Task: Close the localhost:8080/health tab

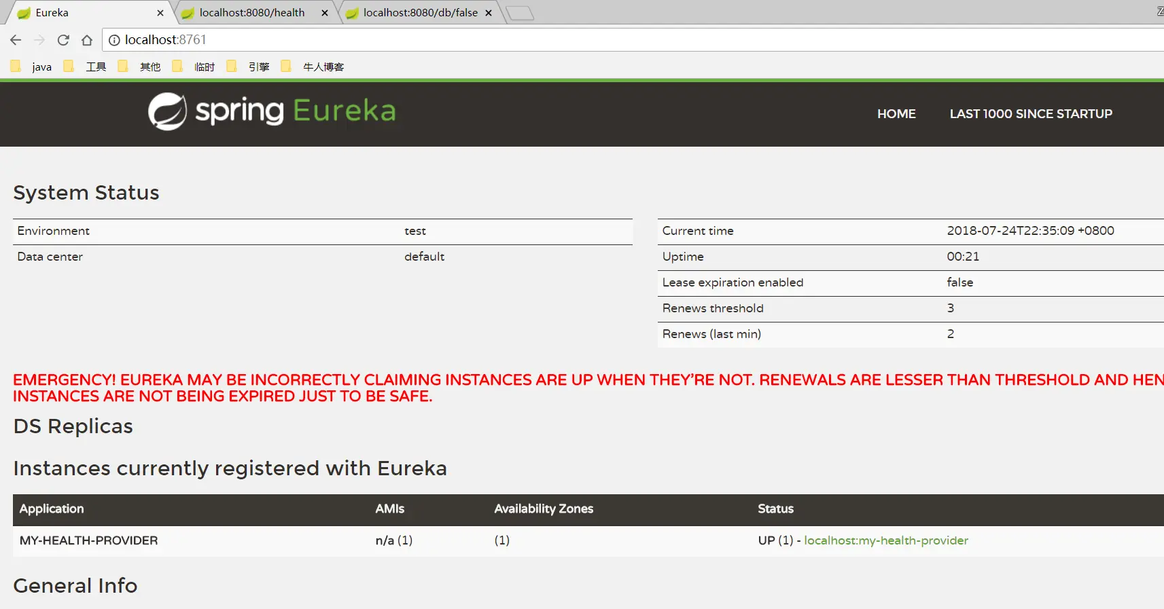Action: pos(325,13)
